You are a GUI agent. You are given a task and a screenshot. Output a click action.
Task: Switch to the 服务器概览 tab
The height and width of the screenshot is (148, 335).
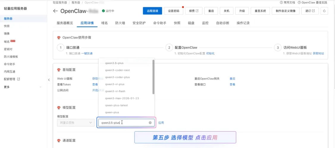pos(65,23)
